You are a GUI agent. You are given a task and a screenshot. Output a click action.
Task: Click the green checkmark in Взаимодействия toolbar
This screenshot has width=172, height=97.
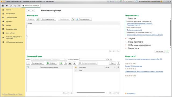tap(61, 63)
